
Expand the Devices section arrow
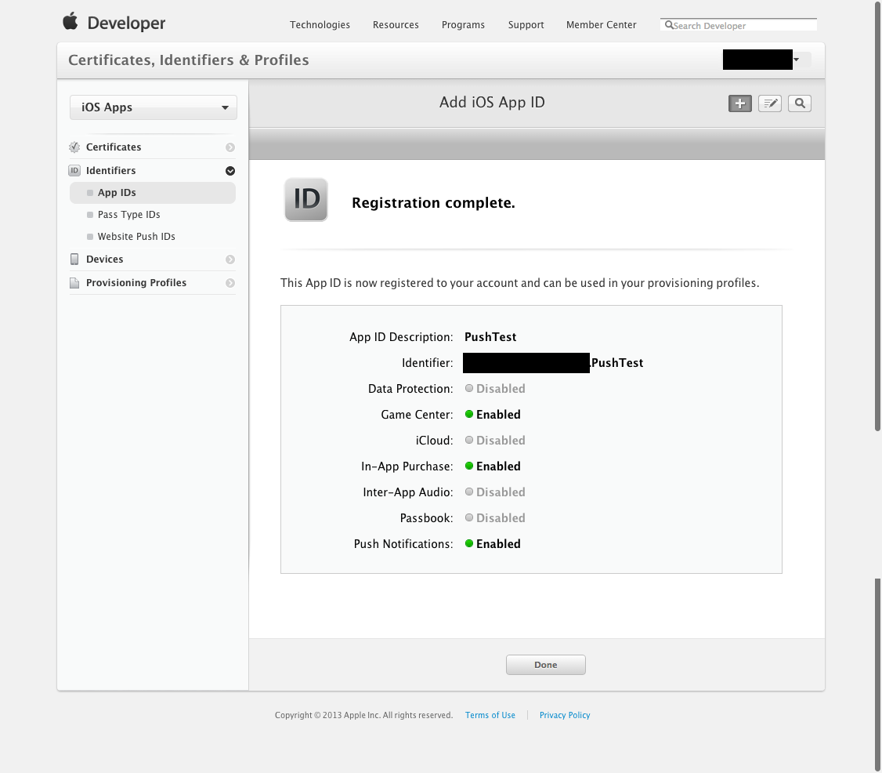[x=230, y=259]
